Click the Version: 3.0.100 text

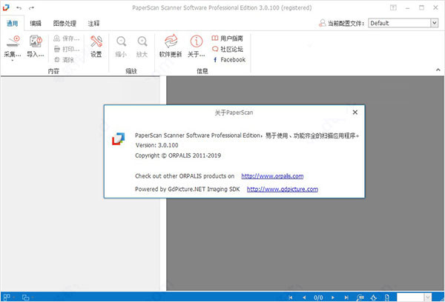pyautogui.click(x=156, y=145)
